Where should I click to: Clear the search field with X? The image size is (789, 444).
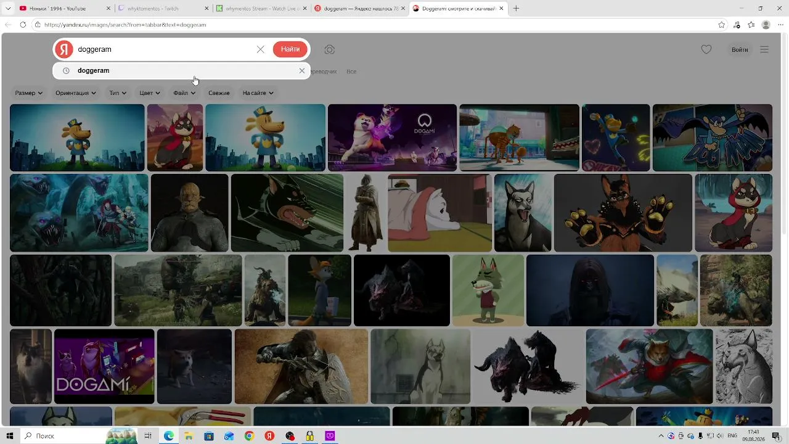pos(261,49)
